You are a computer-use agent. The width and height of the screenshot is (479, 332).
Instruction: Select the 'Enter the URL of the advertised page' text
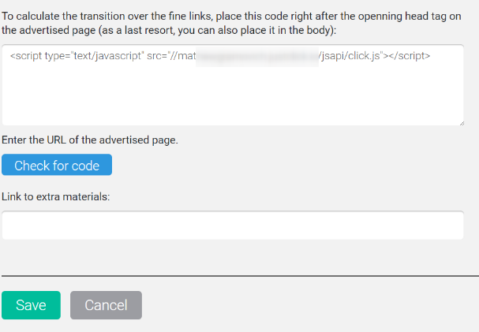(x=90, y=140)
